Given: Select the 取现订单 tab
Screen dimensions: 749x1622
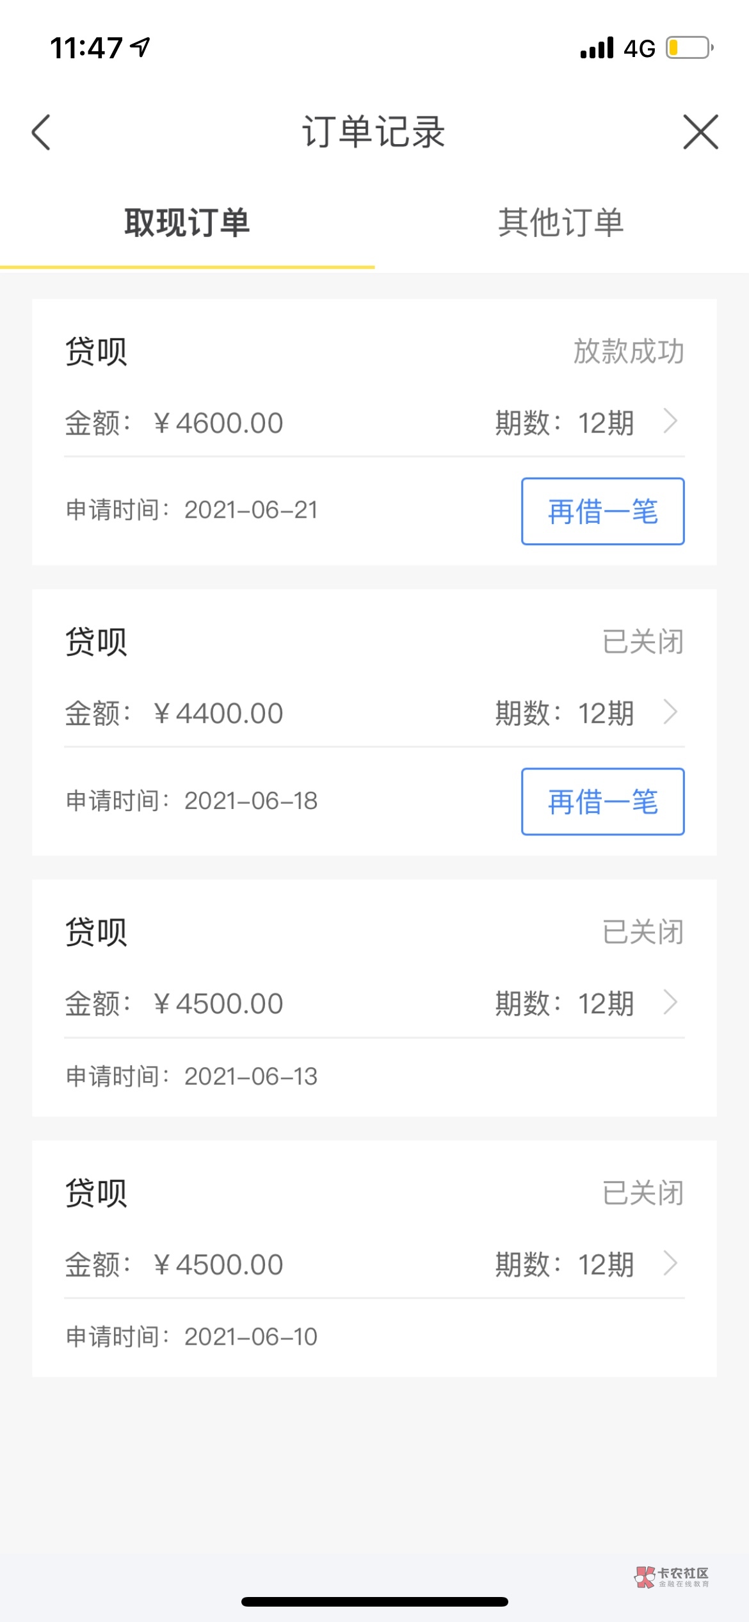Looking at the screenshot, I should (187, 223).
